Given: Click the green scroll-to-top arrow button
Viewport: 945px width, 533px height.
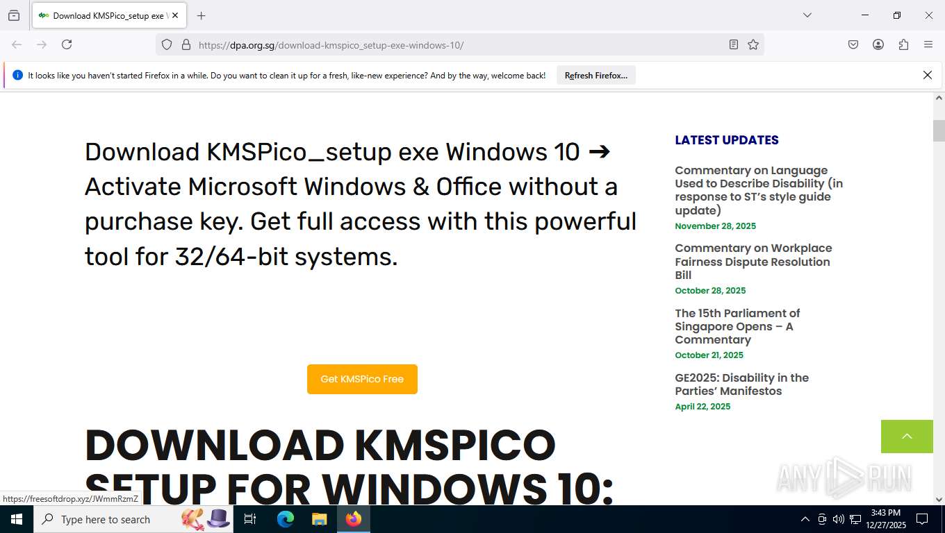Looking at the screenshot, I should point(907,437).
